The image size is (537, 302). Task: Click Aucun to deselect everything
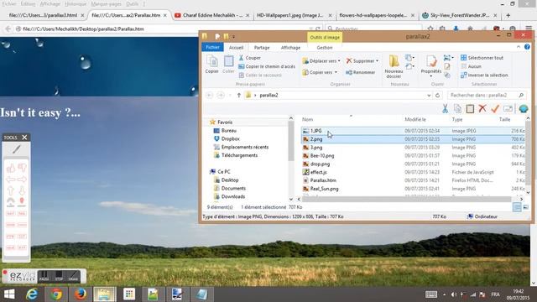pyautogui.click(x=472, y=66)
